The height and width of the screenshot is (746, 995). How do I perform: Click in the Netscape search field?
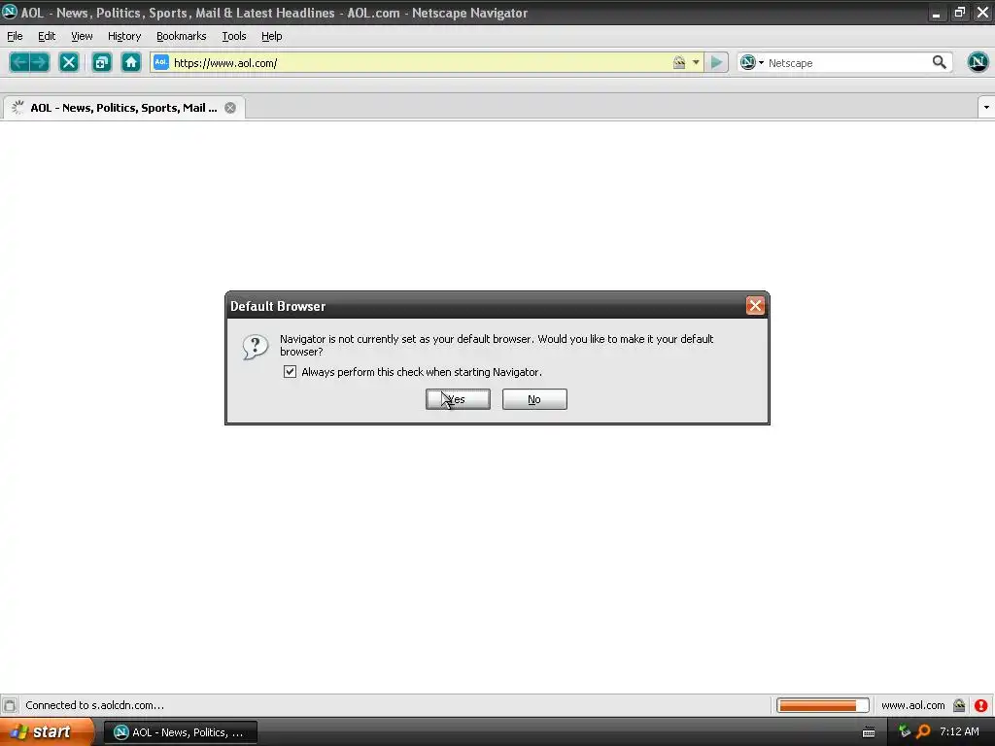[x=847, y=63]
